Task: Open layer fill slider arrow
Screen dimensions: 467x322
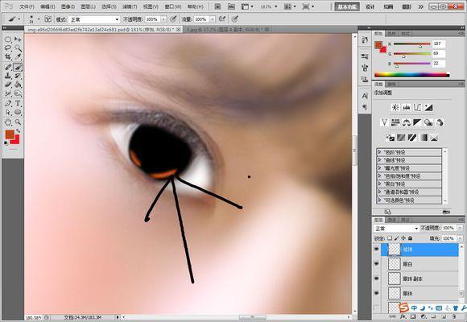Action: click(460, 238)
